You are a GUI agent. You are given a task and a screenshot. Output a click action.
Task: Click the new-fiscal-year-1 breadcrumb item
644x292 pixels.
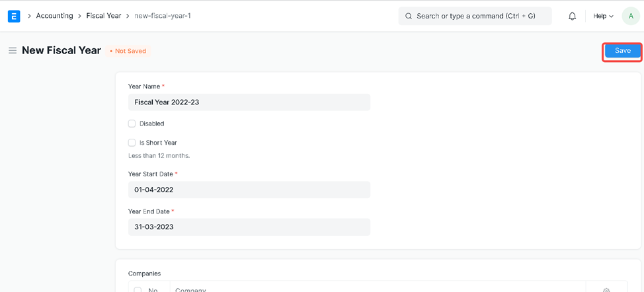162,16
